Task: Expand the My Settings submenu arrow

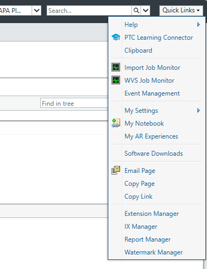Action: pos(198,110)
